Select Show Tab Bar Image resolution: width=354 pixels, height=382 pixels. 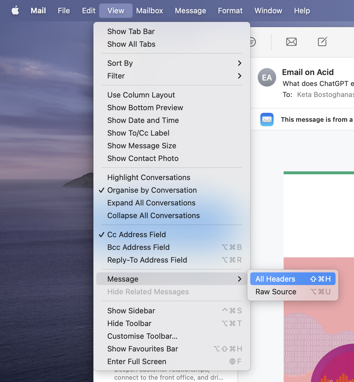point(131,31)
